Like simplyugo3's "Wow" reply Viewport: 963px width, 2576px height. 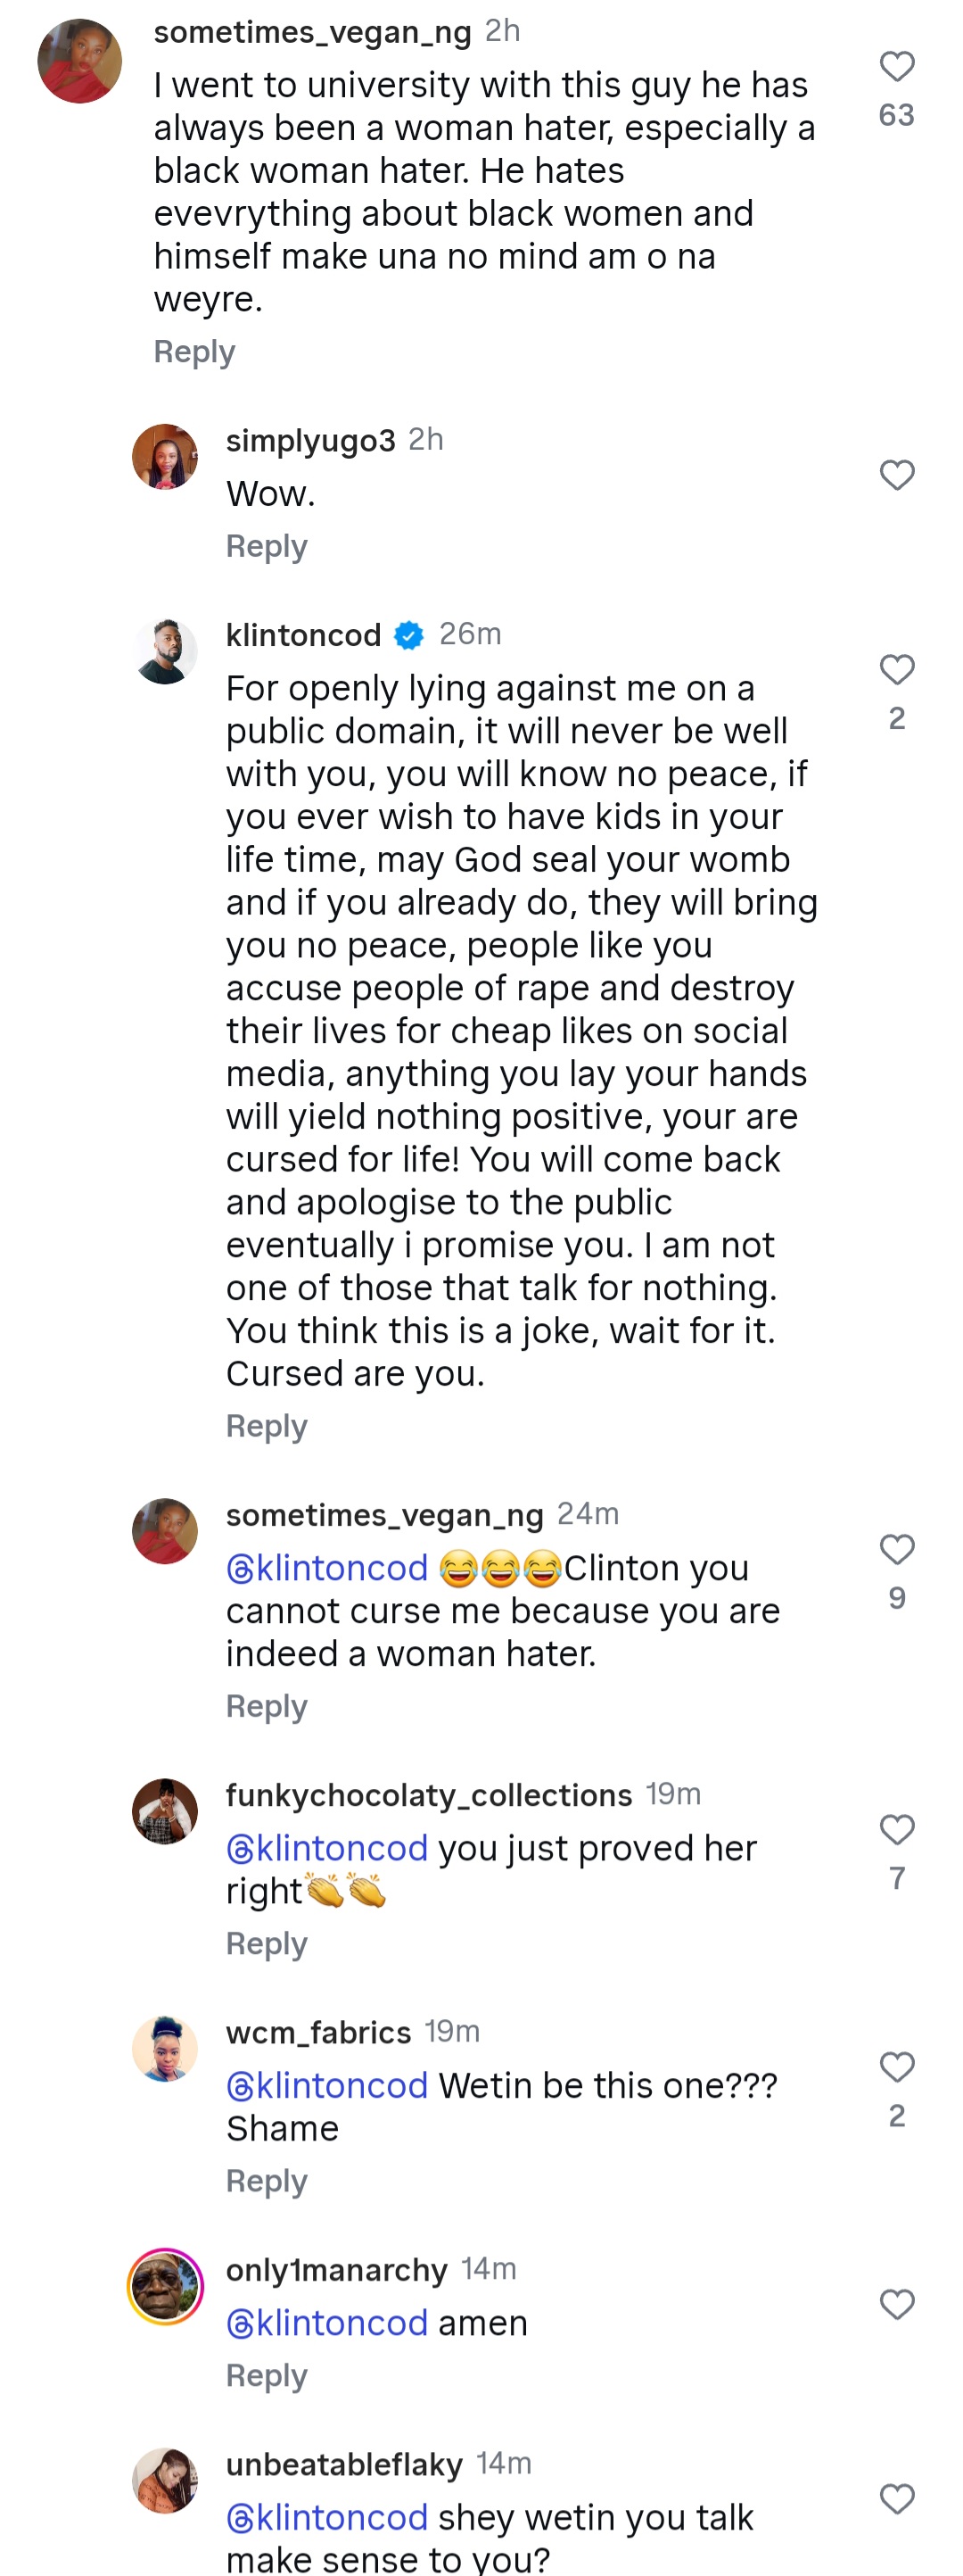[896, 473]
